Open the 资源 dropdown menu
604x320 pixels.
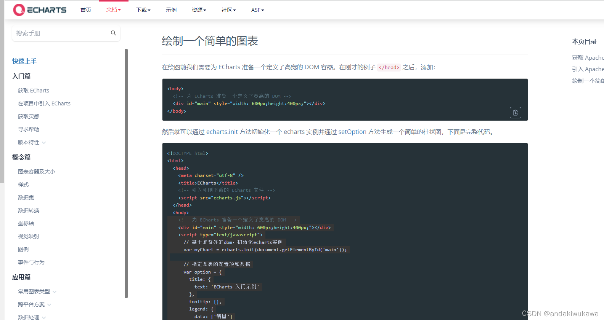199,10
